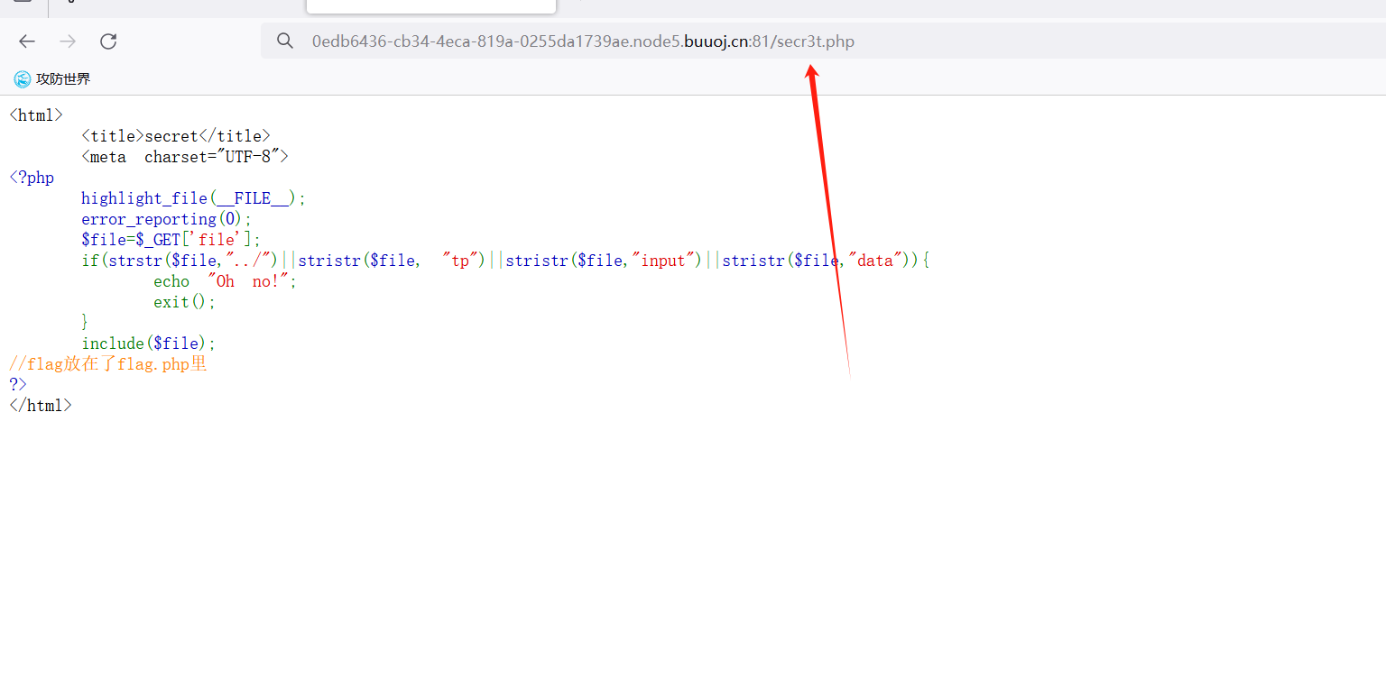Image resolution: width=1386 pixels, height=687 pixels.
Task: Click the echo "Oh no!"; line
Action: pyautogui.click(x=226, y=281)
